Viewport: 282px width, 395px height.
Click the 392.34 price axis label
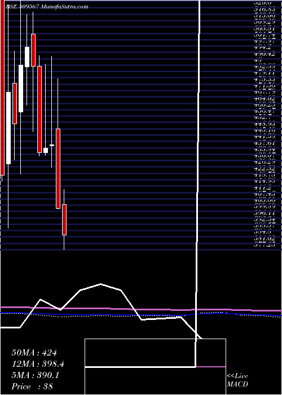pos(265,220)
